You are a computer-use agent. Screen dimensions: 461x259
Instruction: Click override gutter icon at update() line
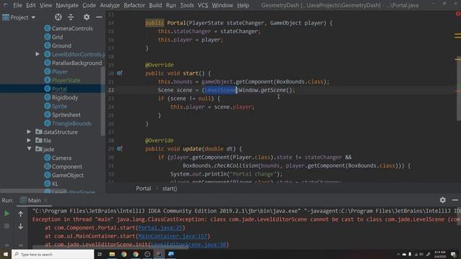click(x=119, y=149)
